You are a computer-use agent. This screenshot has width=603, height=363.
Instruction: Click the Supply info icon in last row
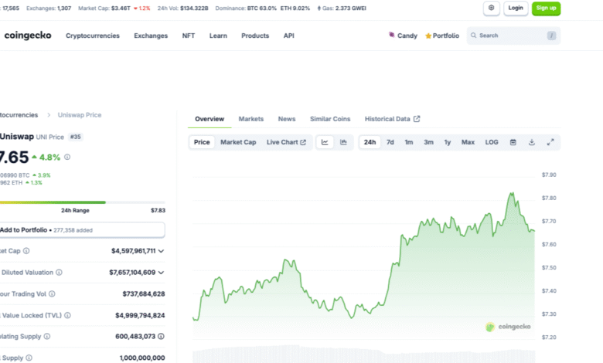coord(29,358)
